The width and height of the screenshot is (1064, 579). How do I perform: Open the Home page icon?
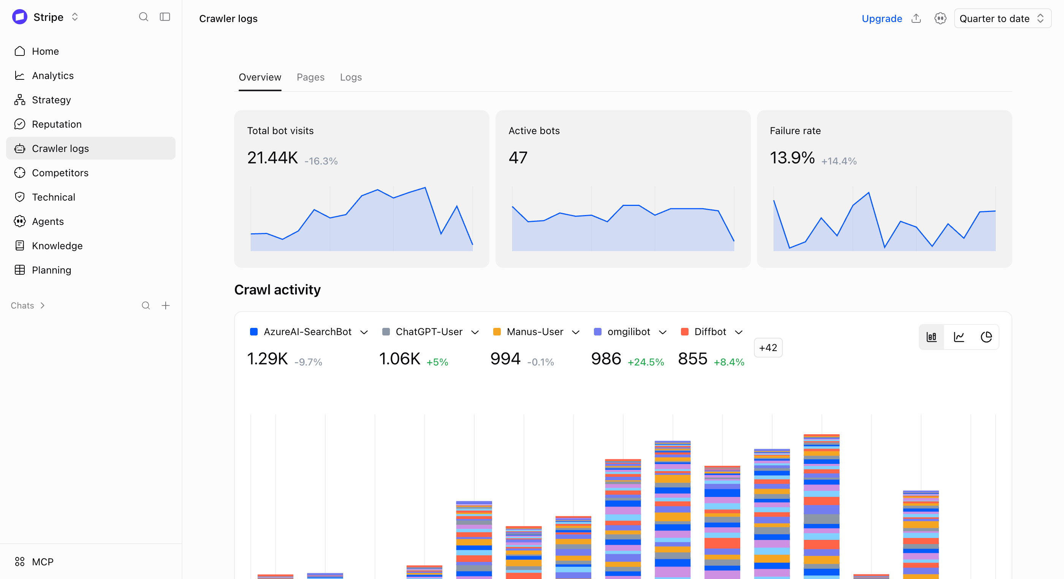point(20,51)
